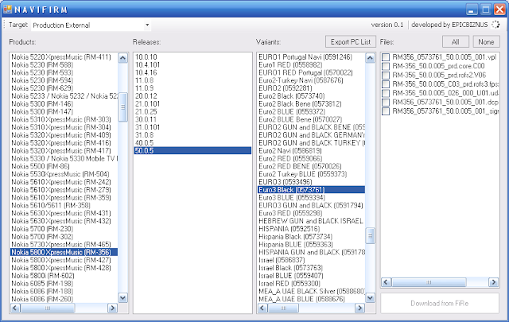Select Nokia 5800 XpressMusic (RM-356) product
Image resolution: width=509 pixels, height=322 pixels.
[x=64, y=252]
